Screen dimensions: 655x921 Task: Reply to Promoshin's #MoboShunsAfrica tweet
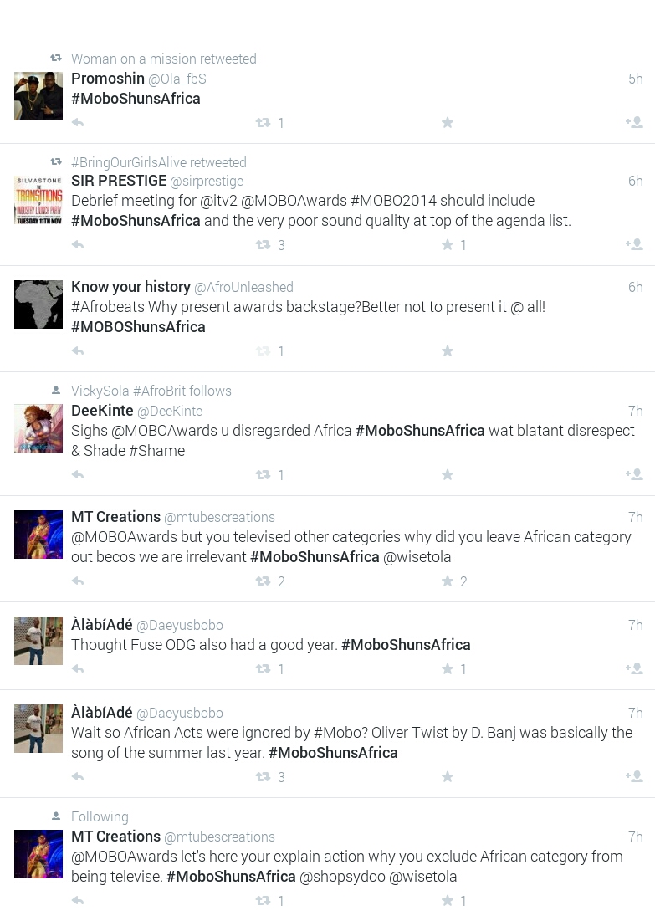pos(78,123)
